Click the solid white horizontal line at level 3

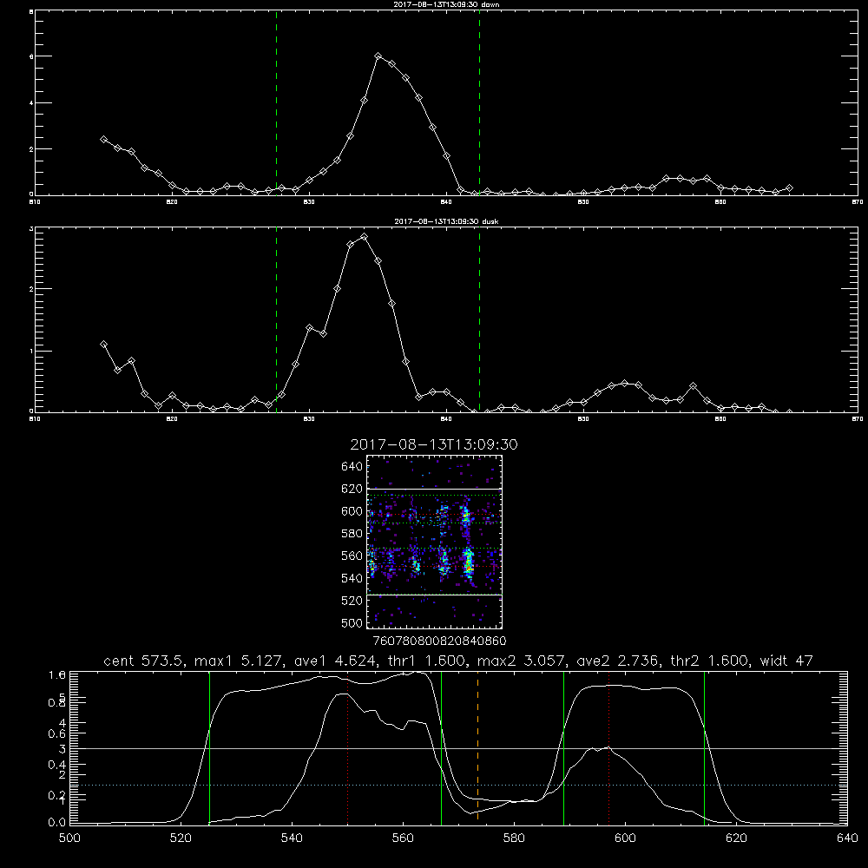(458, 748)
